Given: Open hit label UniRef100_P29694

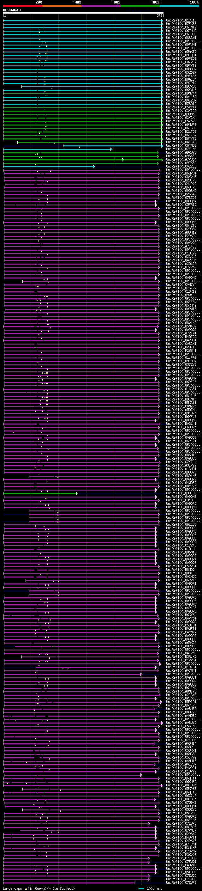Looking at the screenshot, I should click(181, 236).
